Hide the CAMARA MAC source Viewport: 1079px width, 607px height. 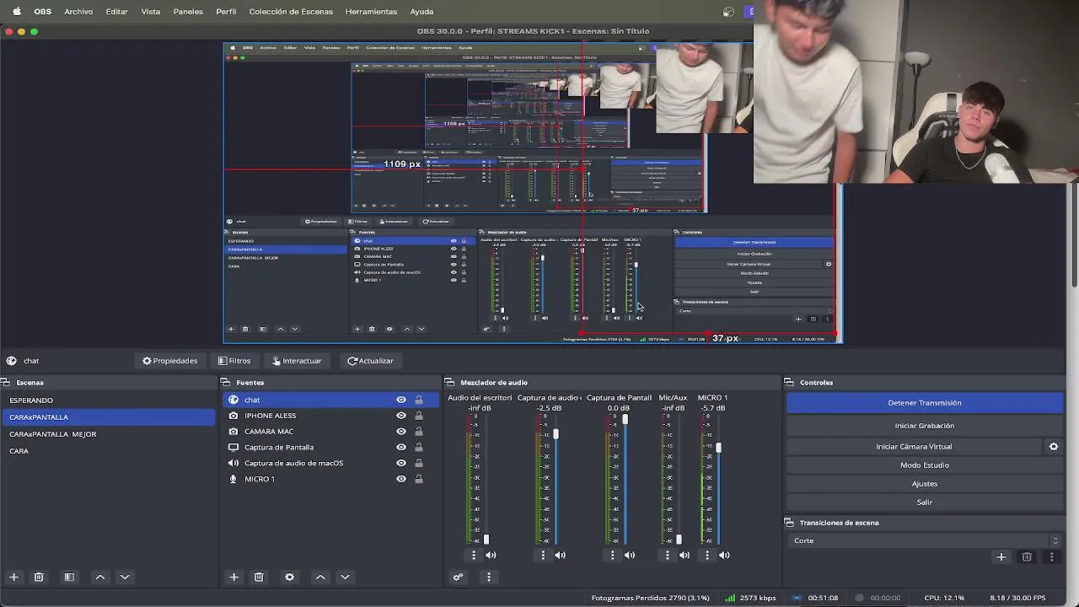coord(401,432)
